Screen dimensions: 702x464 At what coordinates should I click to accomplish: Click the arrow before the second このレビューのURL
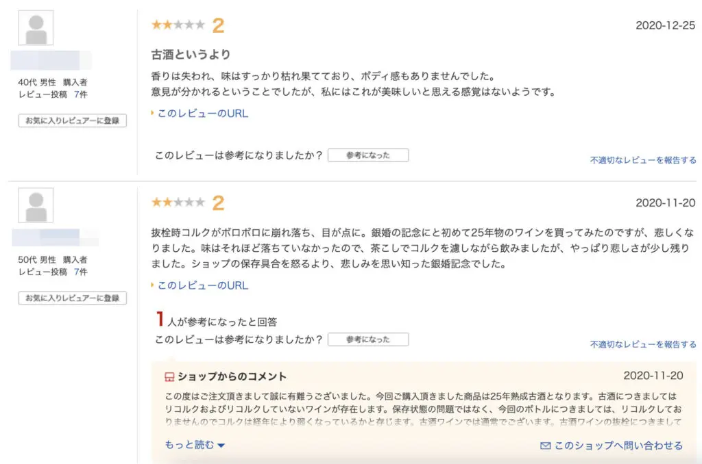click(153, 285)
